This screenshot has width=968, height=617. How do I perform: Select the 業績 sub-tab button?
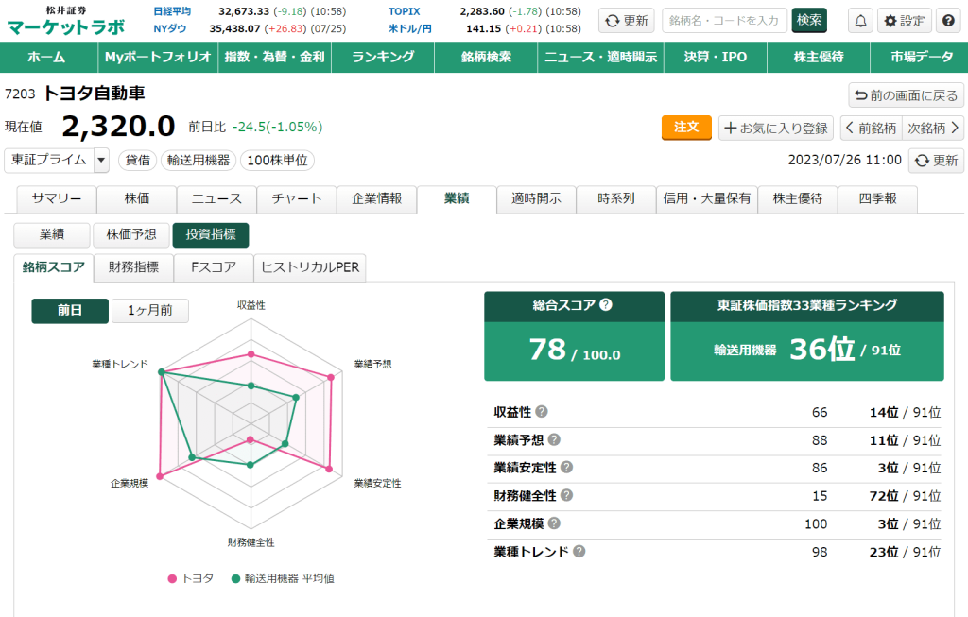click(x=52, y=234)
